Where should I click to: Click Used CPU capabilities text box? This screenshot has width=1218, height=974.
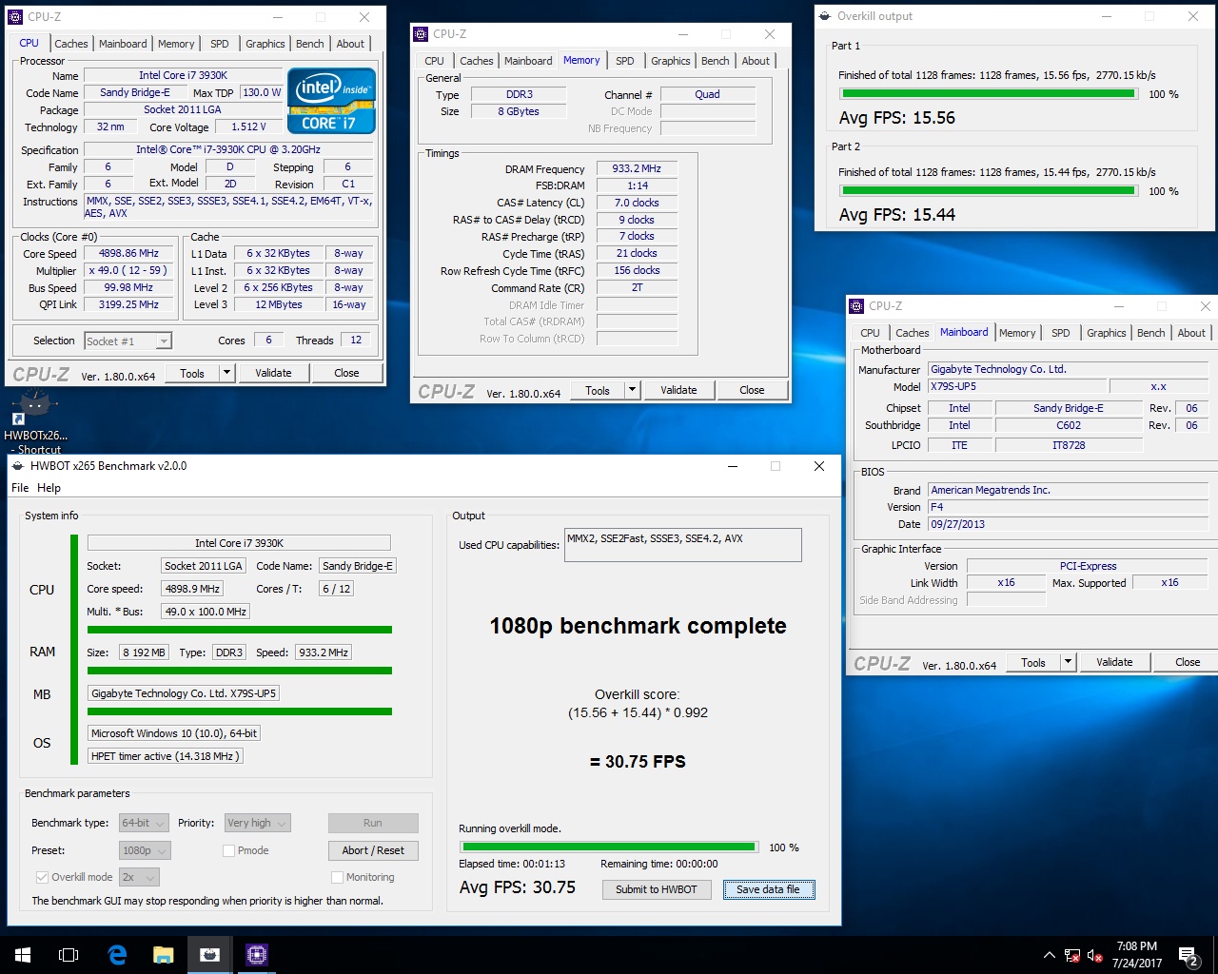click(682, 545)
